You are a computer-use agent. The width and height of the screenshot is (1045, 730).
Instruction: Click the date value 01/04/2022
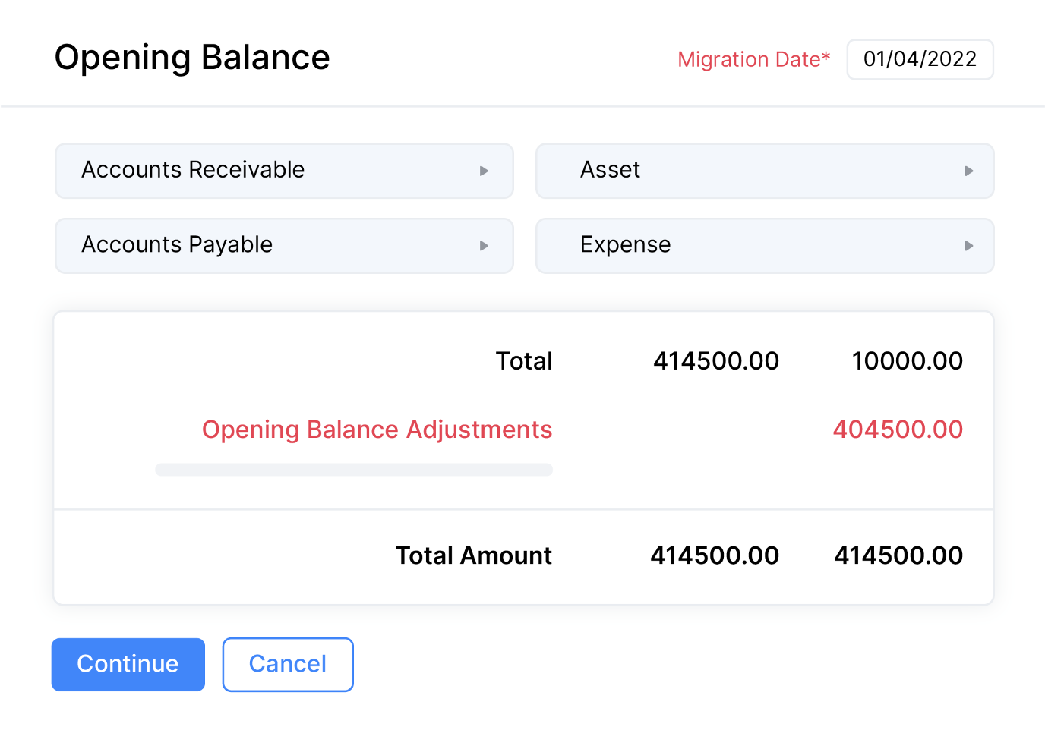coord(920,59)
